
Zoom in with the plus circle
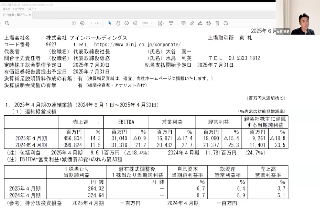click(x=135, y=23)
